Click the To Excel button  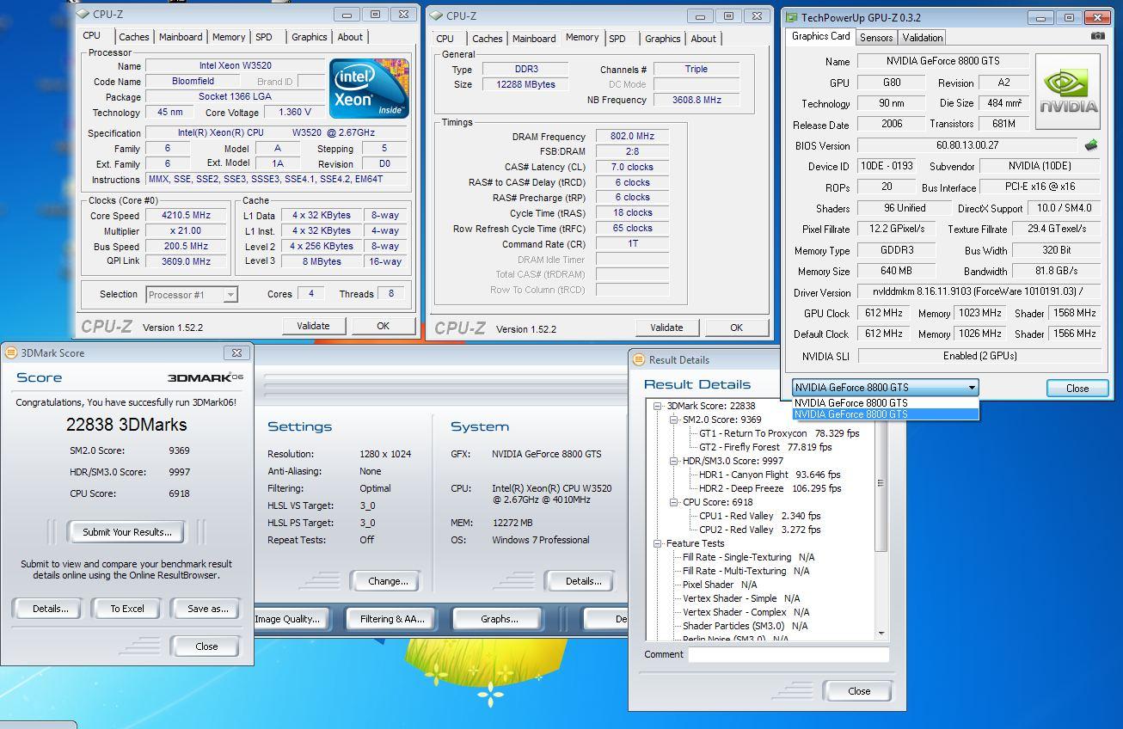coord(127,609)
